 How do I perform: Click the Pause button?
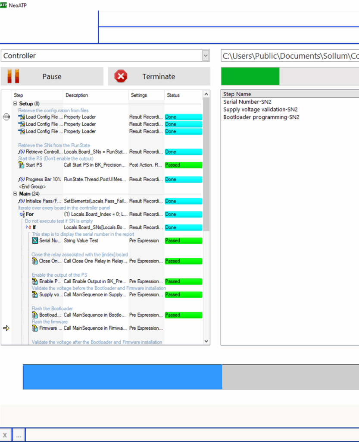click(52, 76)
